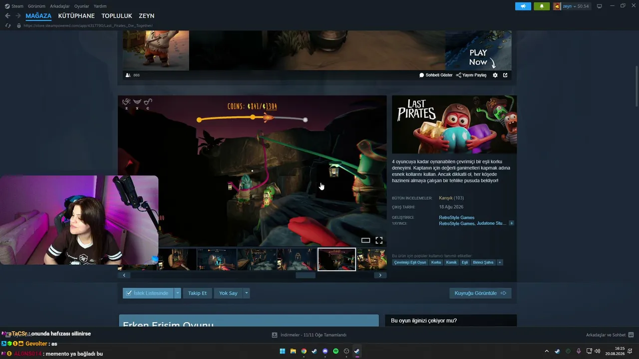Screen dimensions: 639x359
Task: Click the Takip Et follow button
Action: [x=197, y=293]
